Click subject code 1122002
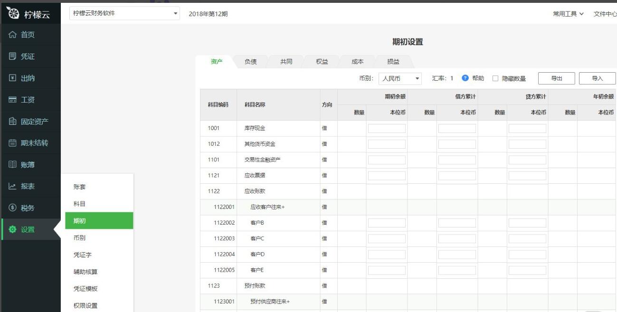Viewport: 617px width, 312px height. pos(224,223)
